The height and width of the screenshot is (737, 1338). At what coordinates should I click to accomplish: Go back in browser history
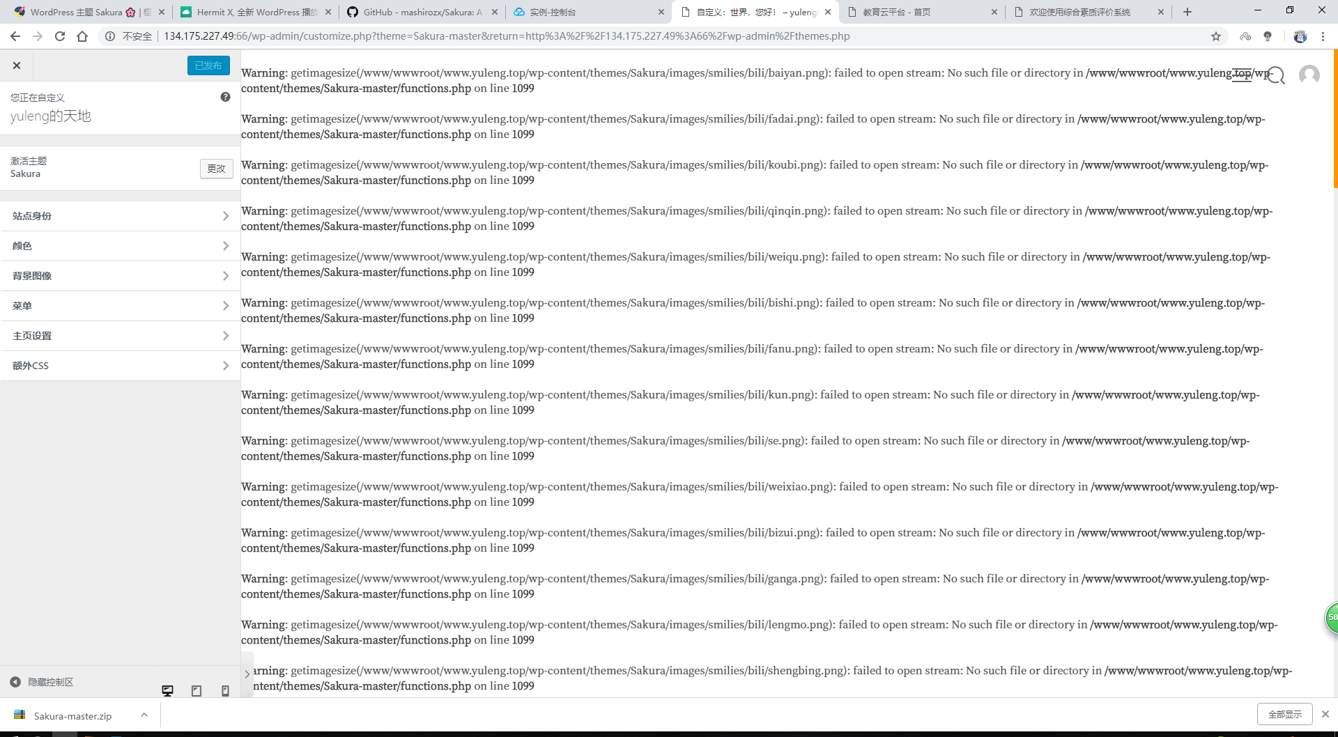15,36
